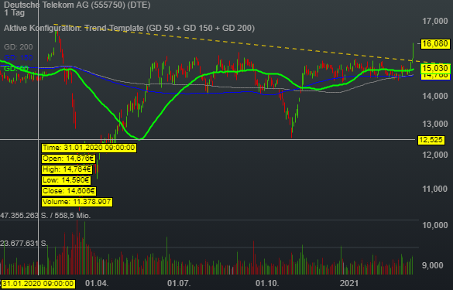Click the 17,000 price axis label
The height and width of the screenshot is (290, 453).
click(434, 21)
